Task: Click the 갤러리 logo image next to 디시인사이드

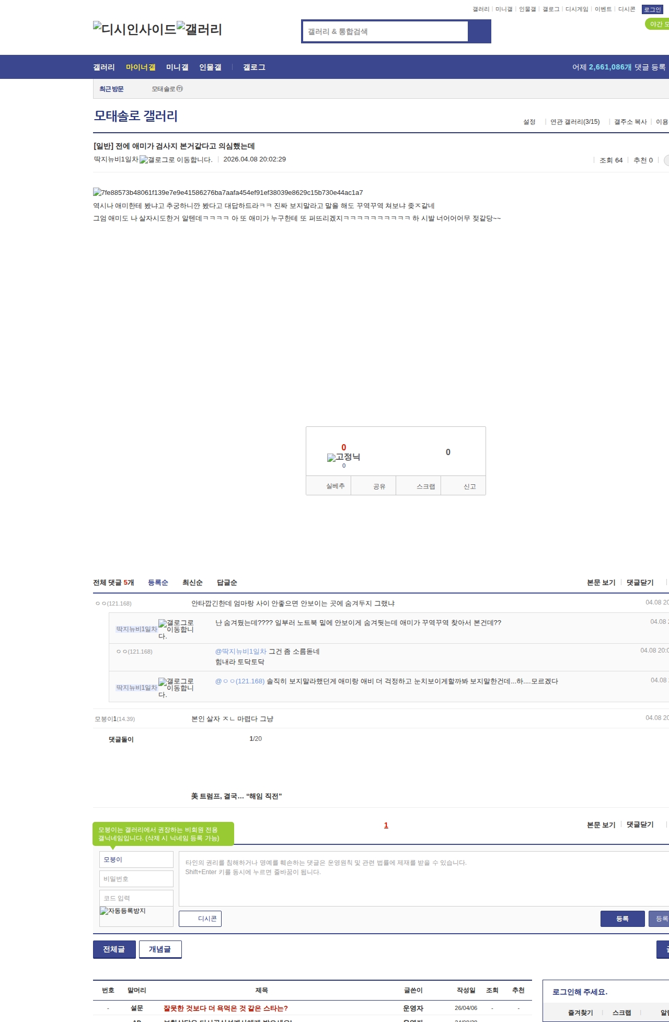Action: pyautogui.click(x=200, y=29)
